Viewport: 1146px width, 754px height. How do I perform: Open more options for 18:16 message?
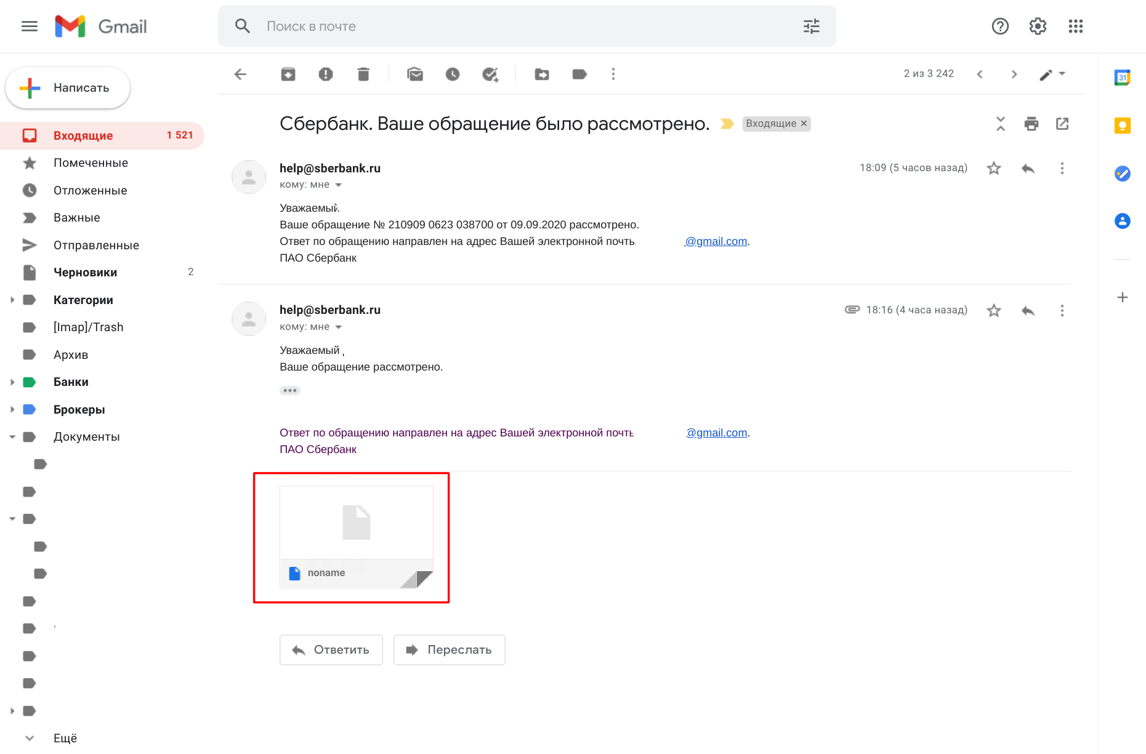click(x=1062, y=311)
